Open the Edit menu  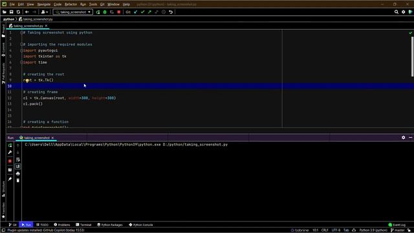[21, 5]
